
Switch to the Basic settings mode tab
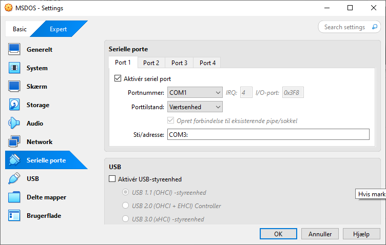point(20,29)
